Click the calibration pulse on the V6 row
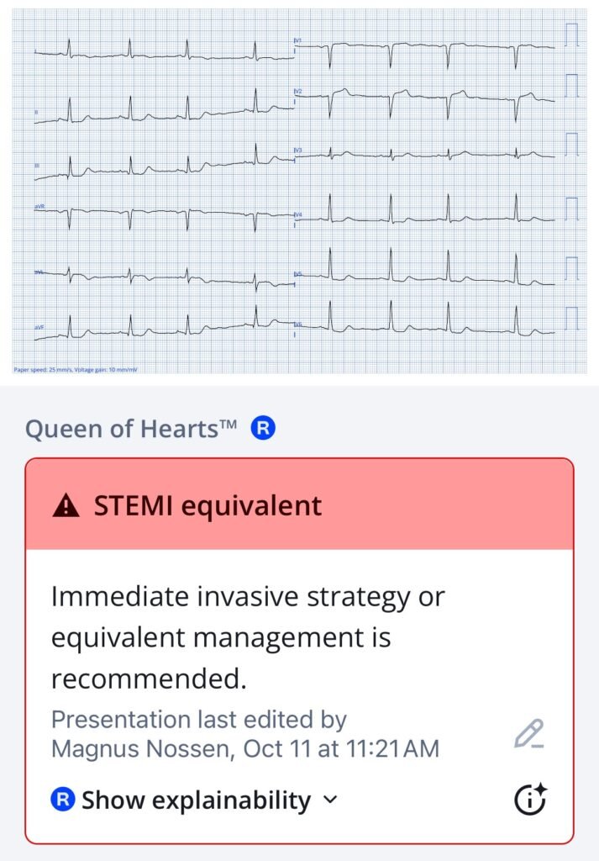599x861 pixels. (x=572, y=319)
